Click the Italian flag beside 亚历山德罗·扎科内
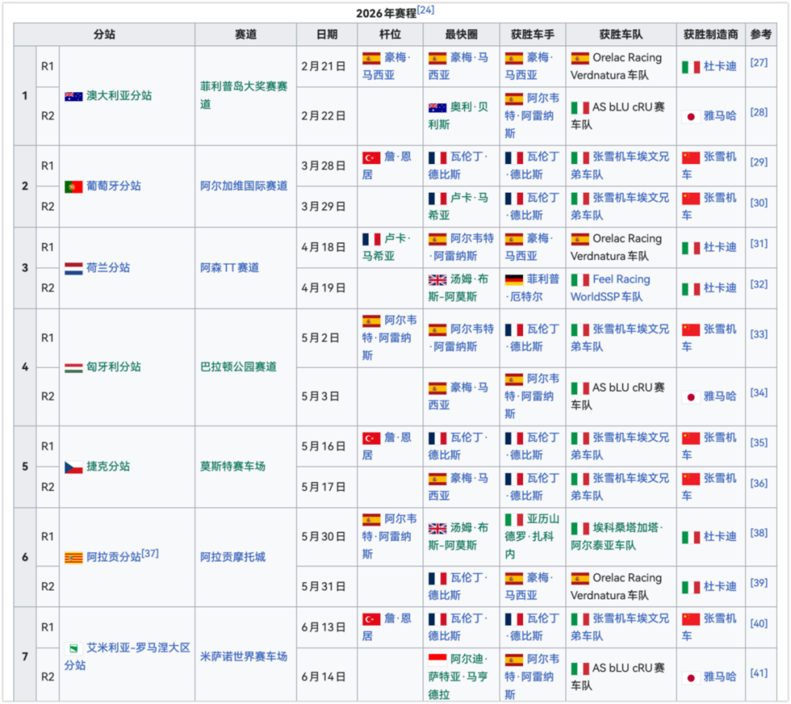 [514, 519]
